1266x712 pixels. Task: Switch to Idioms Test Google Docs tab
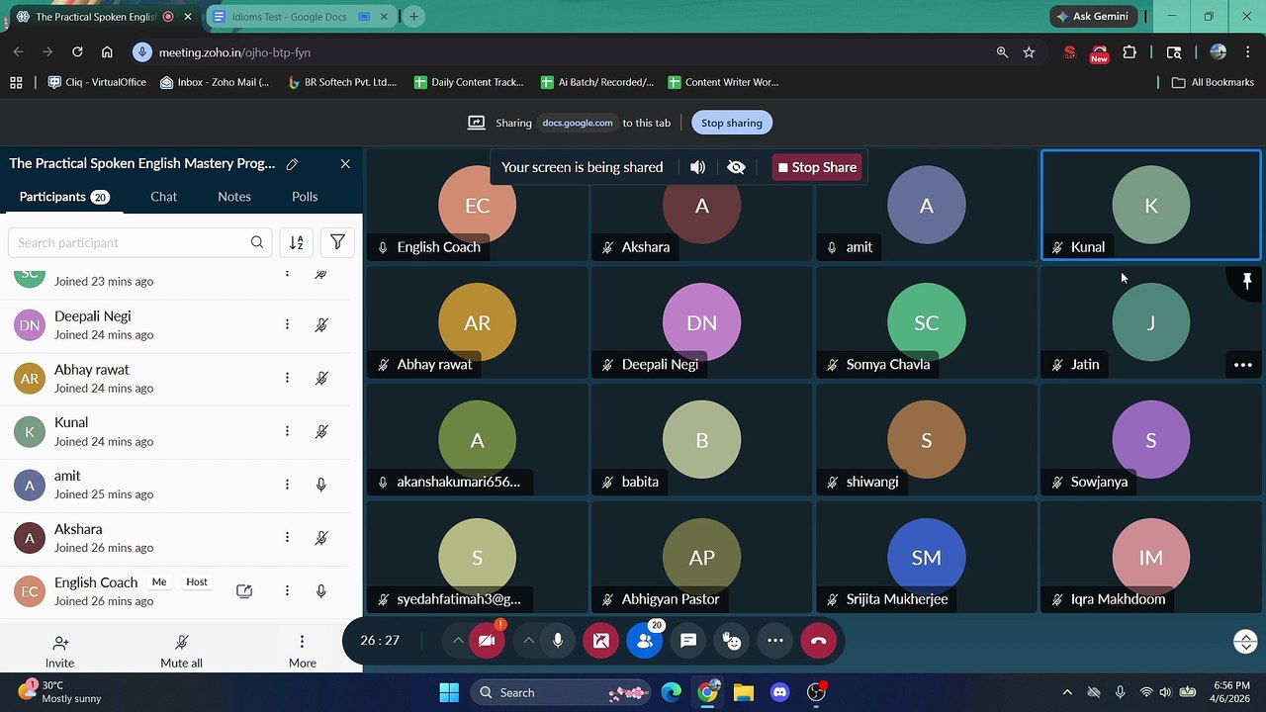click(x=302, y=17)
